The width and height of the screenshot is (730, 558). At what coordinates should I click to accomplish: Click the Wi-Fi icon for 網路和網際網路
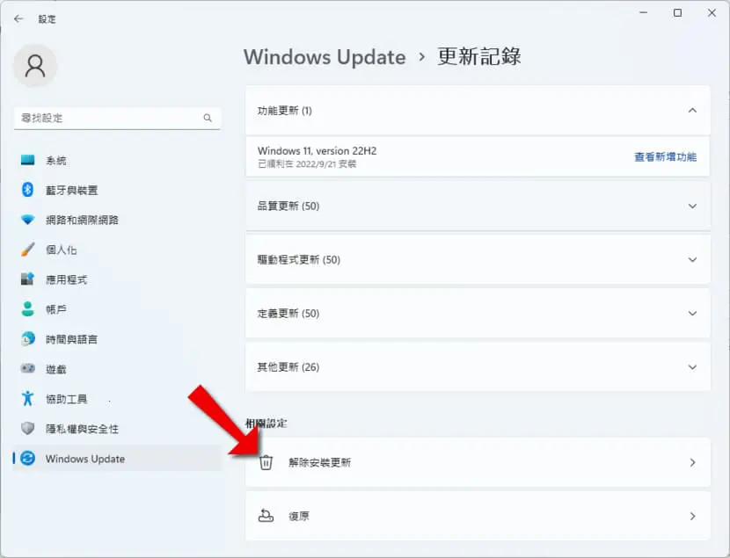tap(27, 220)
